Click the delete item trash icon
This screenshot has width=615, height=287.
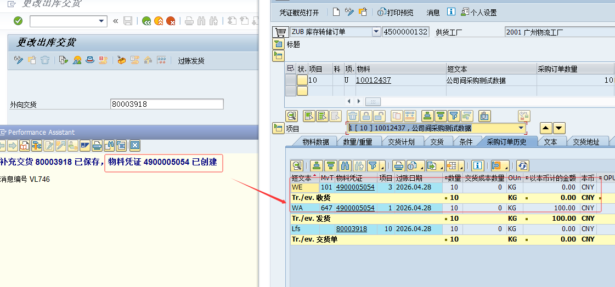[353, 116]
